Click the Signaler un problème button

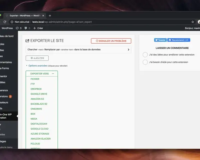pyautogui.click(x=111, y=41)
